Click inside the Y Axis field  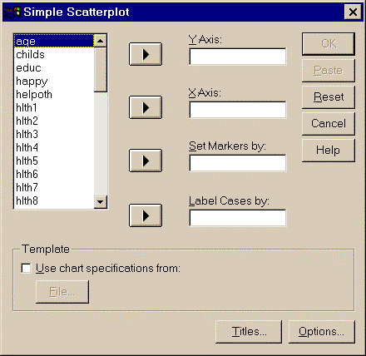(238, 57)
